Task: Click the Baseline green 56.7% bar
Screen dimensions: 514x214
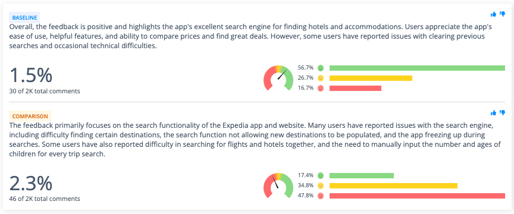Action: coord(417,68)
